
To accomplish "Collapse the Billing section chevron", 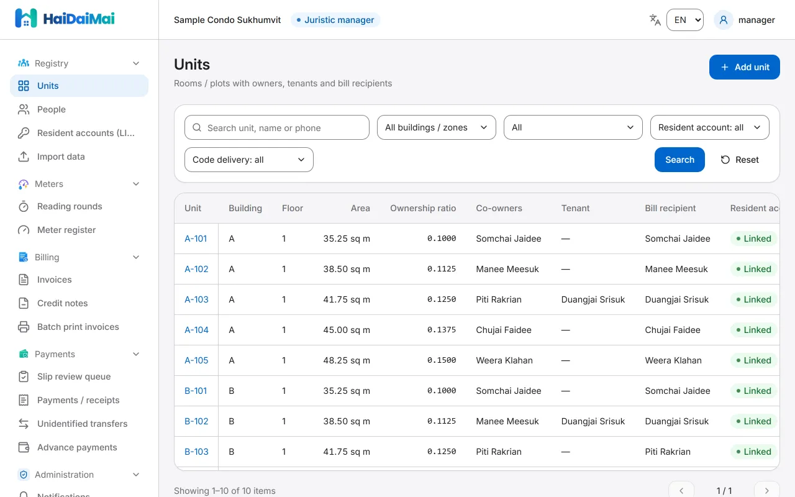I will pos(137,257).
